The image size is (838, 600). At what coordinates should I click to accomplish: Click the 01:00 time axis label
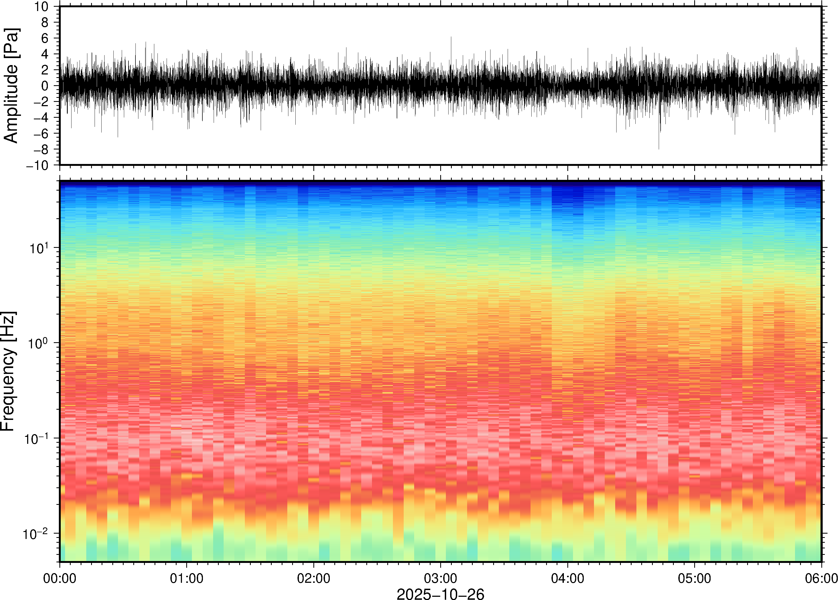tap(187, 578)
